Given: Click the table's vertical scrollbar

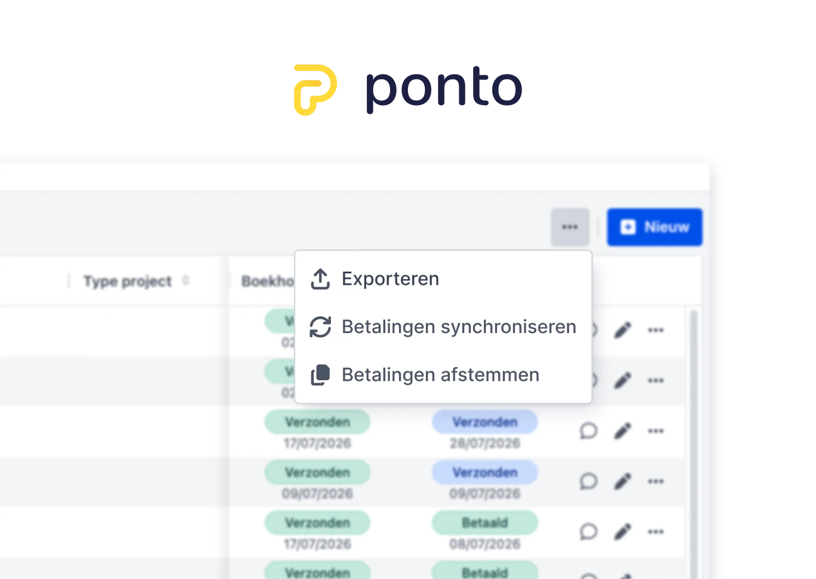Looking at the screenshot, I should [x=694, y=444].
